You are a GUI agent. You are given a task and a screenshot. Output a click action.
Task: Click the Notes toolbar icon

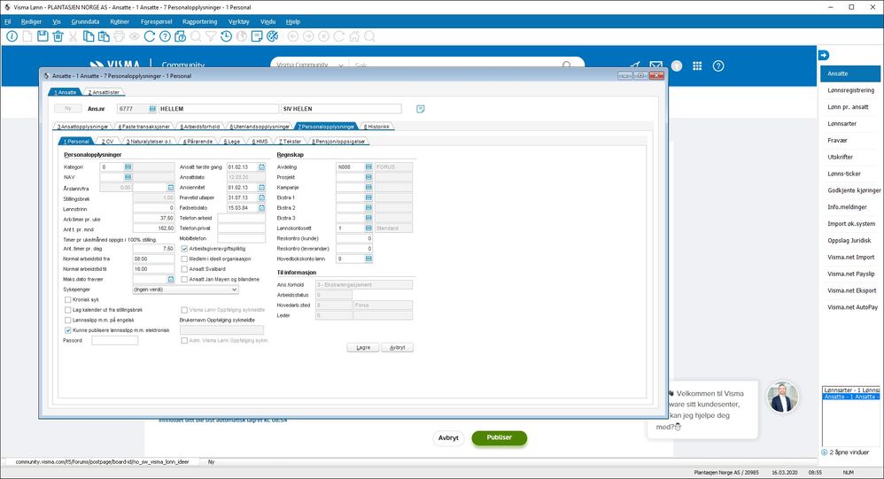[257, 36]
